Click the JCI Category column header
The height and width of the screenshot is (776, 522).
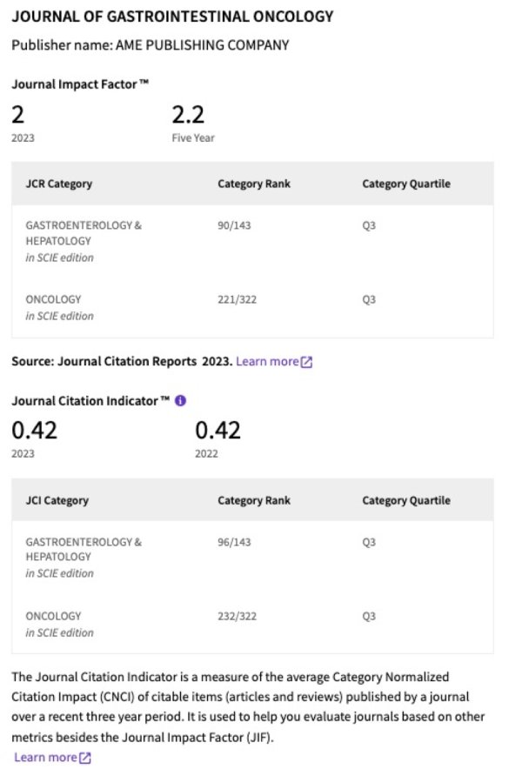(57, 501)
